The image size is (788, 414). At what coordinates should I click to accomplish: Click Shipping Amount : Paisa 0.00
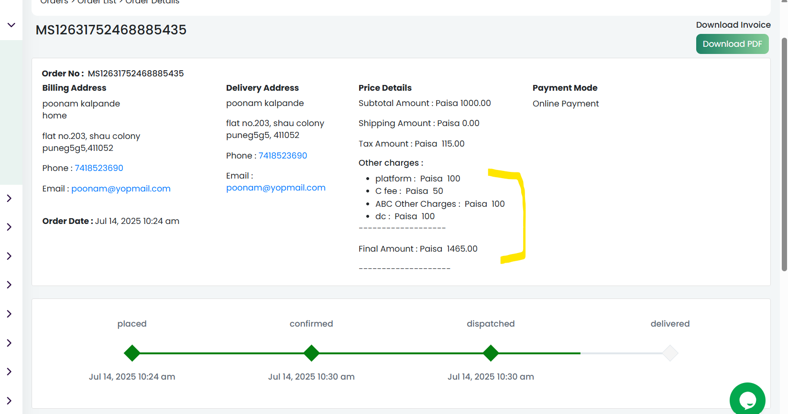pyautogui.click(x=419, y=123)
